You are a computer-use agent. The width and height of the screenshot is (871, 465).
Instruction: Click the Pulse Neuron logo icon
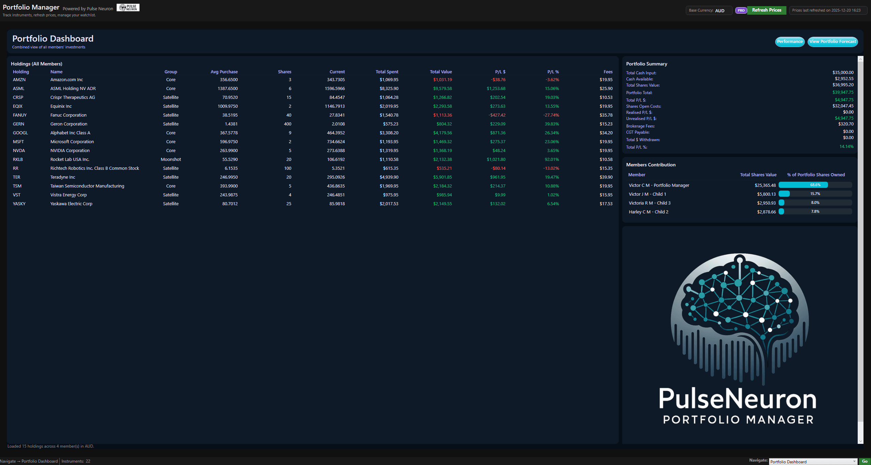coord(128,7)
